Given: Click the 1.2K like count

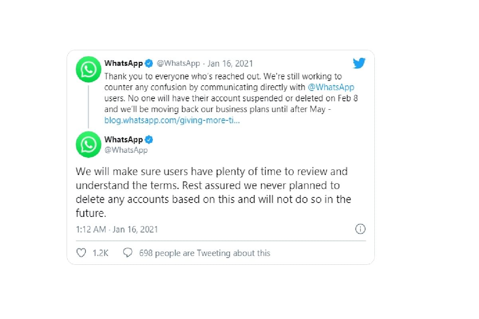Looking at the screenshot, I should click(101, 253).
